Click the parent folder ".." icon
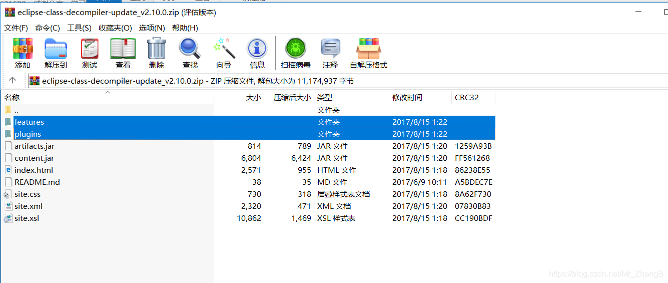Image resolution: width=668 pixels, height=283 pixels. 8,110
